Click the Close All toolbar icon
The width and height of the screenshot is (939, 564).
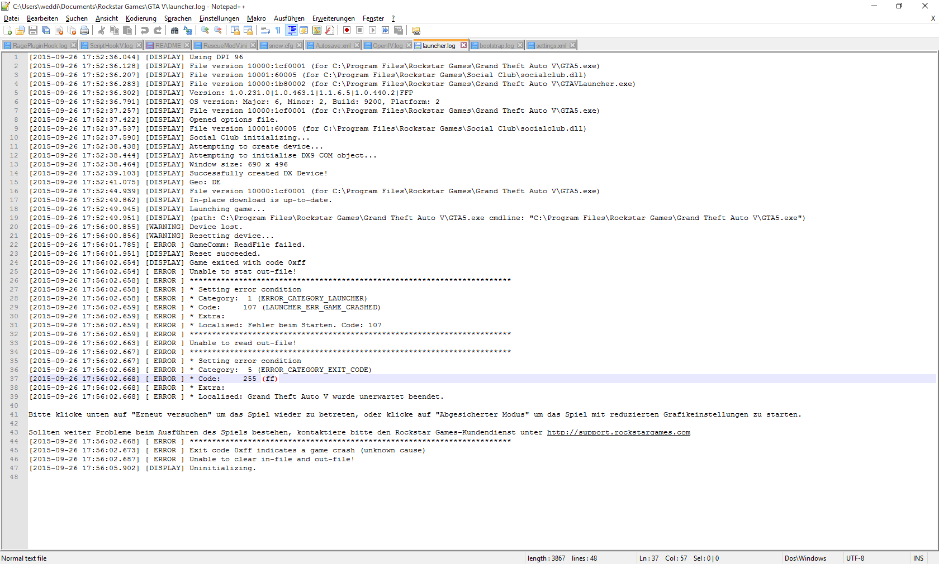(x=72, y=31)
